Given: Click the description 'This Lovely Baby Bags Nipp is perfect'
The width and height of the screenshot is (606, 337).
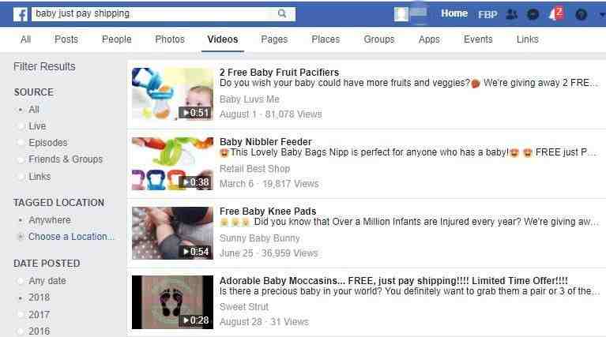Looking at the screenshot, I should [x=409, y=152].
